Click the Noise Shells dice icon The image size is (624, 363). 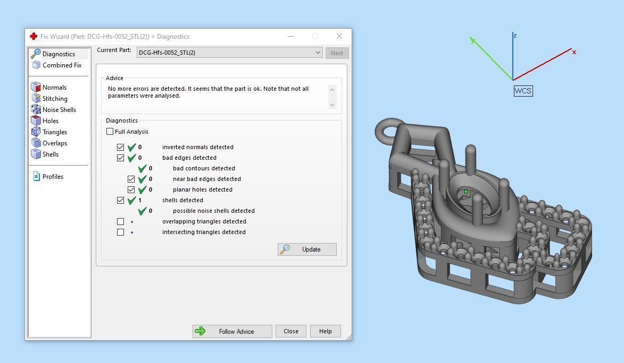[x=36, y=109]
